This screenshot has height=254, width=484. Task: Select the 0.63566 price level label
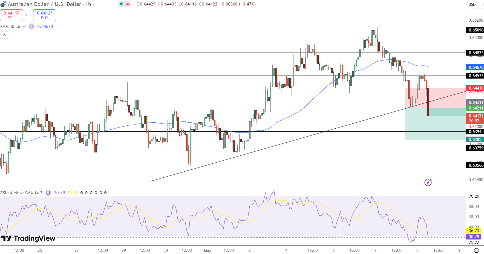[475, 165]
